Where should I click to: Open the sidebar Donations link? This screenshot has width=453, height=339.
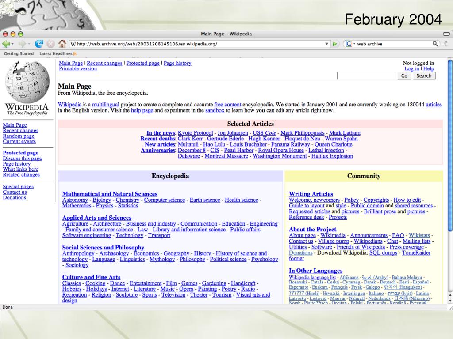point(15,197)
